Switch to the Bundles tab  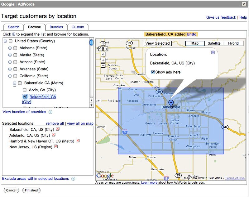(x=56, y=27)
